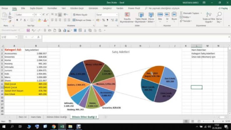Click the percent style icon
The image size is (231, 130).
(104, 20)
